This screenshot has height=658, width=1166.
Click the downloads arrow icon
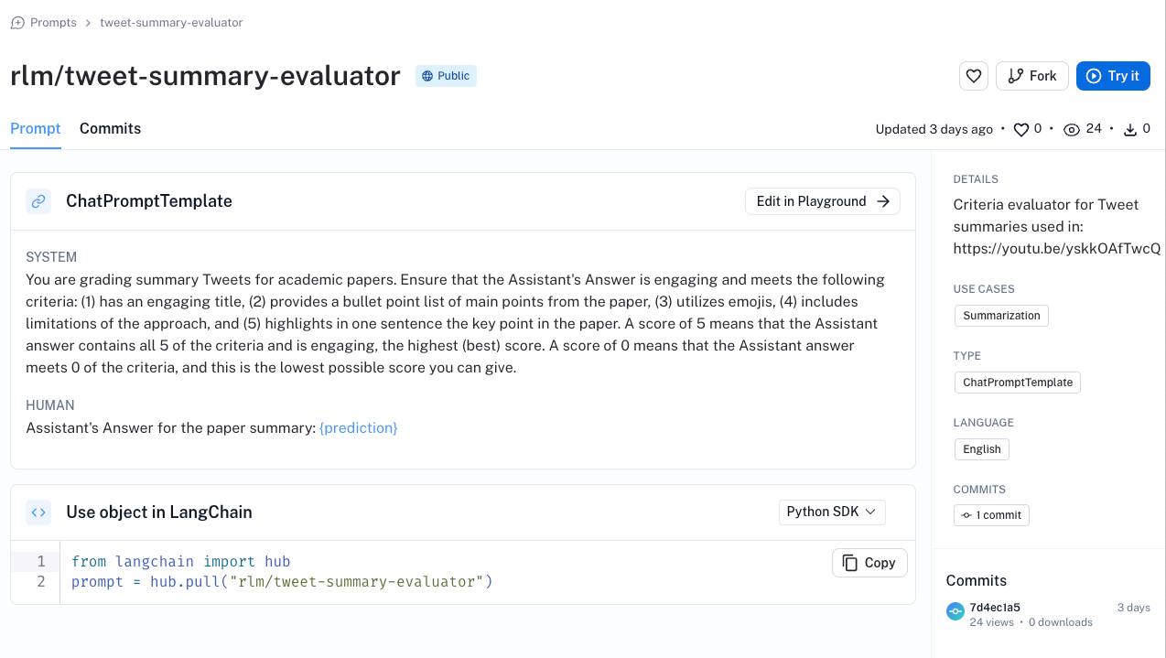click(1130, 130)
